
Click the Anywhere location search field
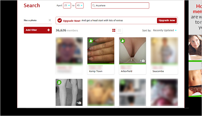[120, 6]
